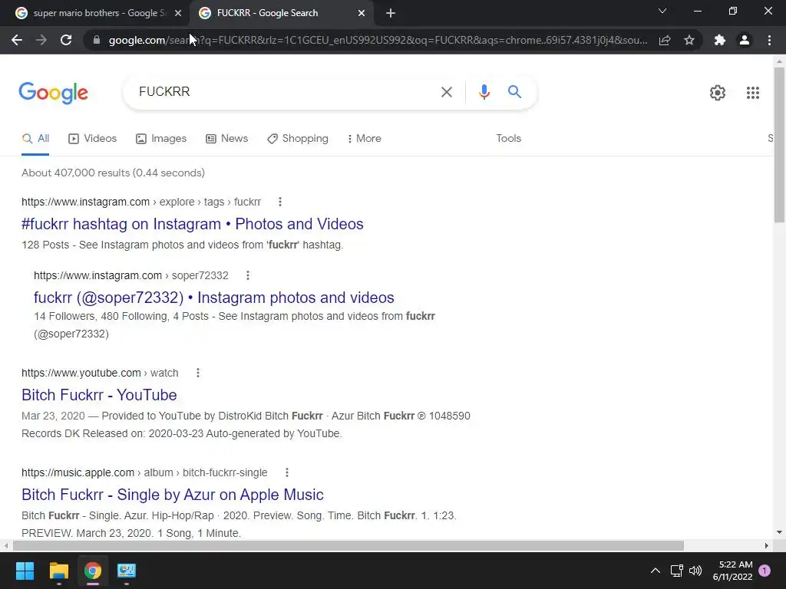786x589 pixels.
Task: Share this page using the address bar icon
Action: click(x=665, y=40)
